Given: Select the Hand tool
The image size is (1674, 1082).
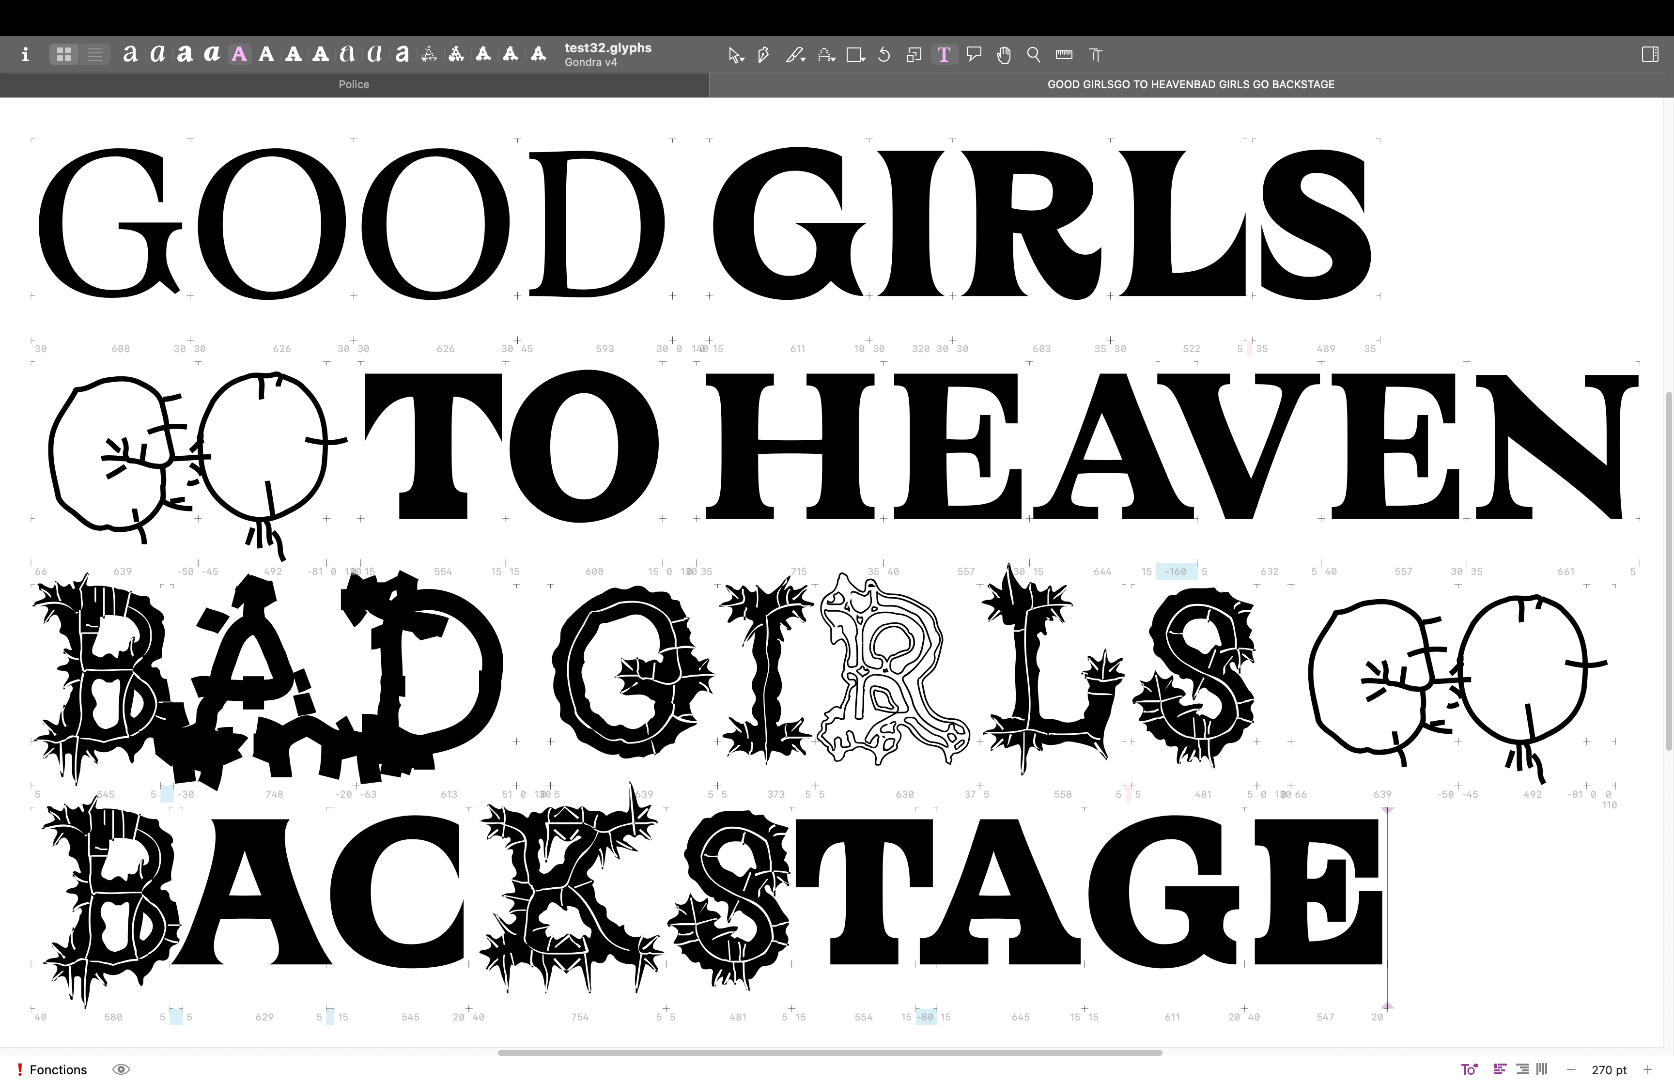Looking at the screenshot, I should tap(1003, 55).
